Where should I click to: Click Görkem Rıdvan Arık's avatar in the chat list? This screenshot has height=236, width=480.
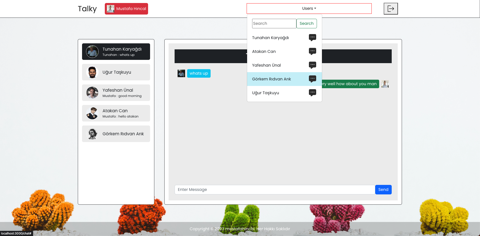point(92,134)
